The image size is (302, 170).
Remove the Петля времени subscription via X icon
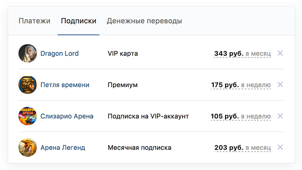pyautogui.click(x=280, y=85)
